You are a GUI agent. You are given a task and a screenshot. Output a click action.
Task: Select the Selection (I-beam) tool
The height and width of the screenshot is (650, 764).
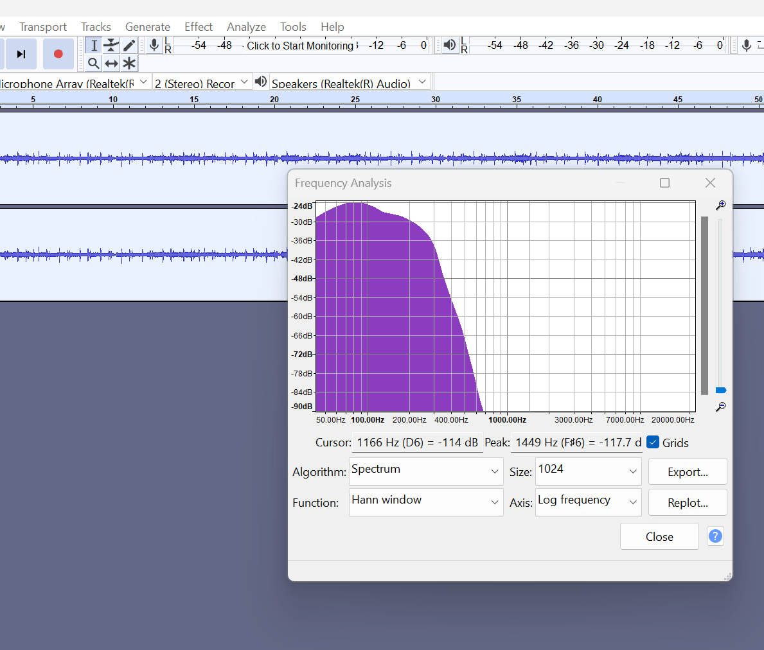coord(94,45)
